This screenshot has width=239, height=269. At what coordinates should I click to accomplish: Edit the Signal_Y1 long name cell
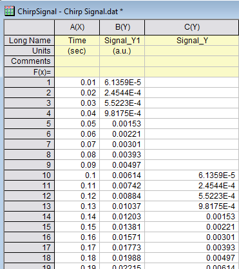[x=122, y=41]
